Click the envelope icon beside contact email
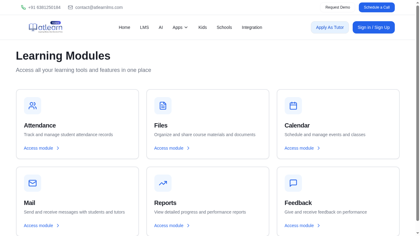 [x=70, y=7]
